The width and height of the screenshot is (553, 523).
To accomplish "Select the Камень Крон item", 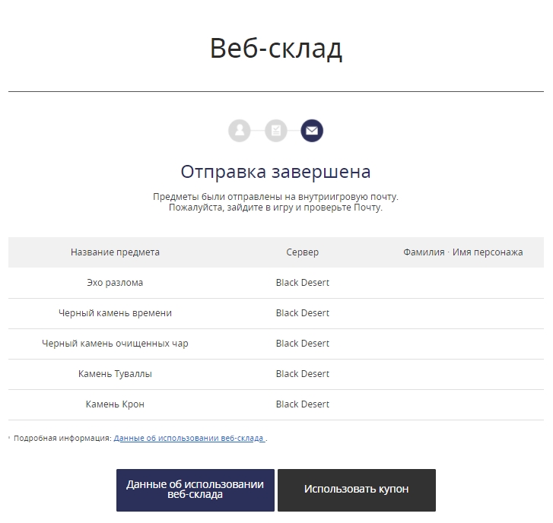I will tap(115, 404).
